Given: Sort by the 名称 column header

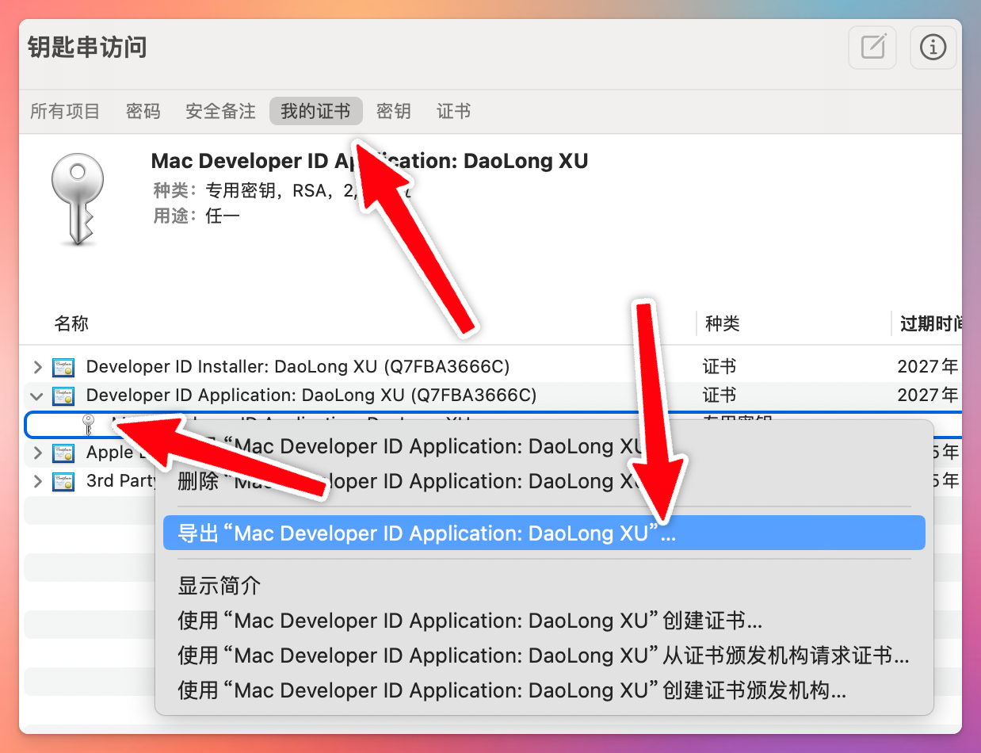Looking at the screenshot, I should [x=71, y=323].
